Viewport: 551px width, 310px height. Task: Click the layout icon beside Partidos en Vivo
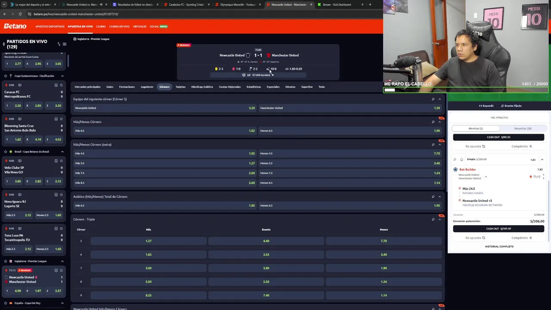[x=65, y=44]
